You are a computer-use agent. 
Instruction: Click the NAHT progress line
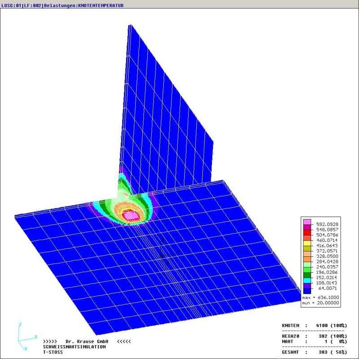click(x=314, y=341)
